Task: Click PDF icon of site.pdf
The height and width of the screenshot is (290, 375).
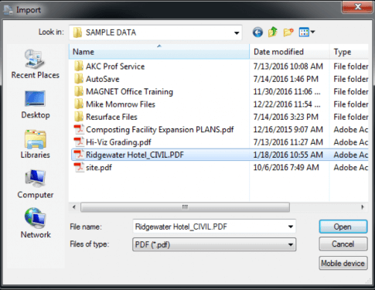Action: 79,167
